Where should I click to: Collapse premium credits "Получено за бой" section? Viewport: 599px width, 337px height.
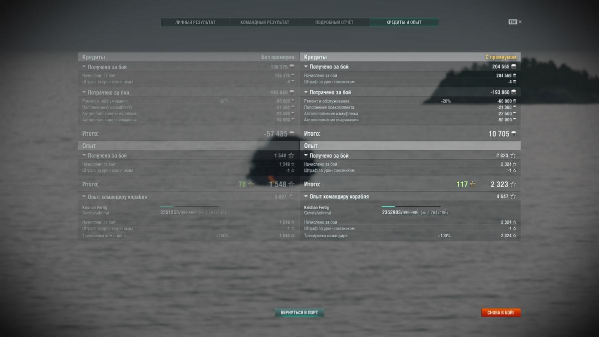tap(306, 66)
